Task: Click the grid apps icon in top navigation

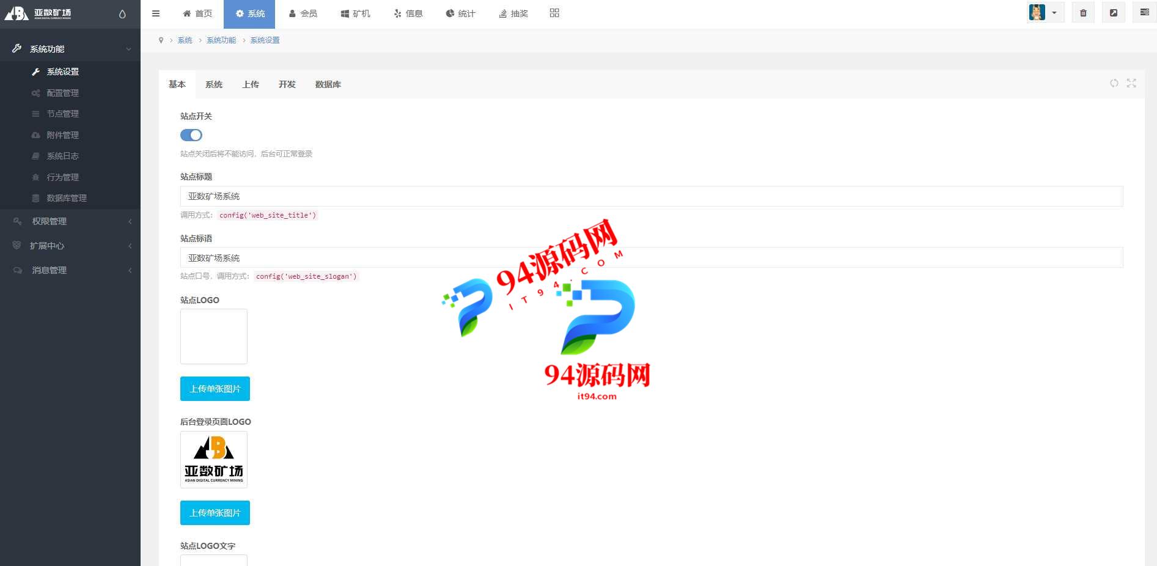Action: (554, 13)
